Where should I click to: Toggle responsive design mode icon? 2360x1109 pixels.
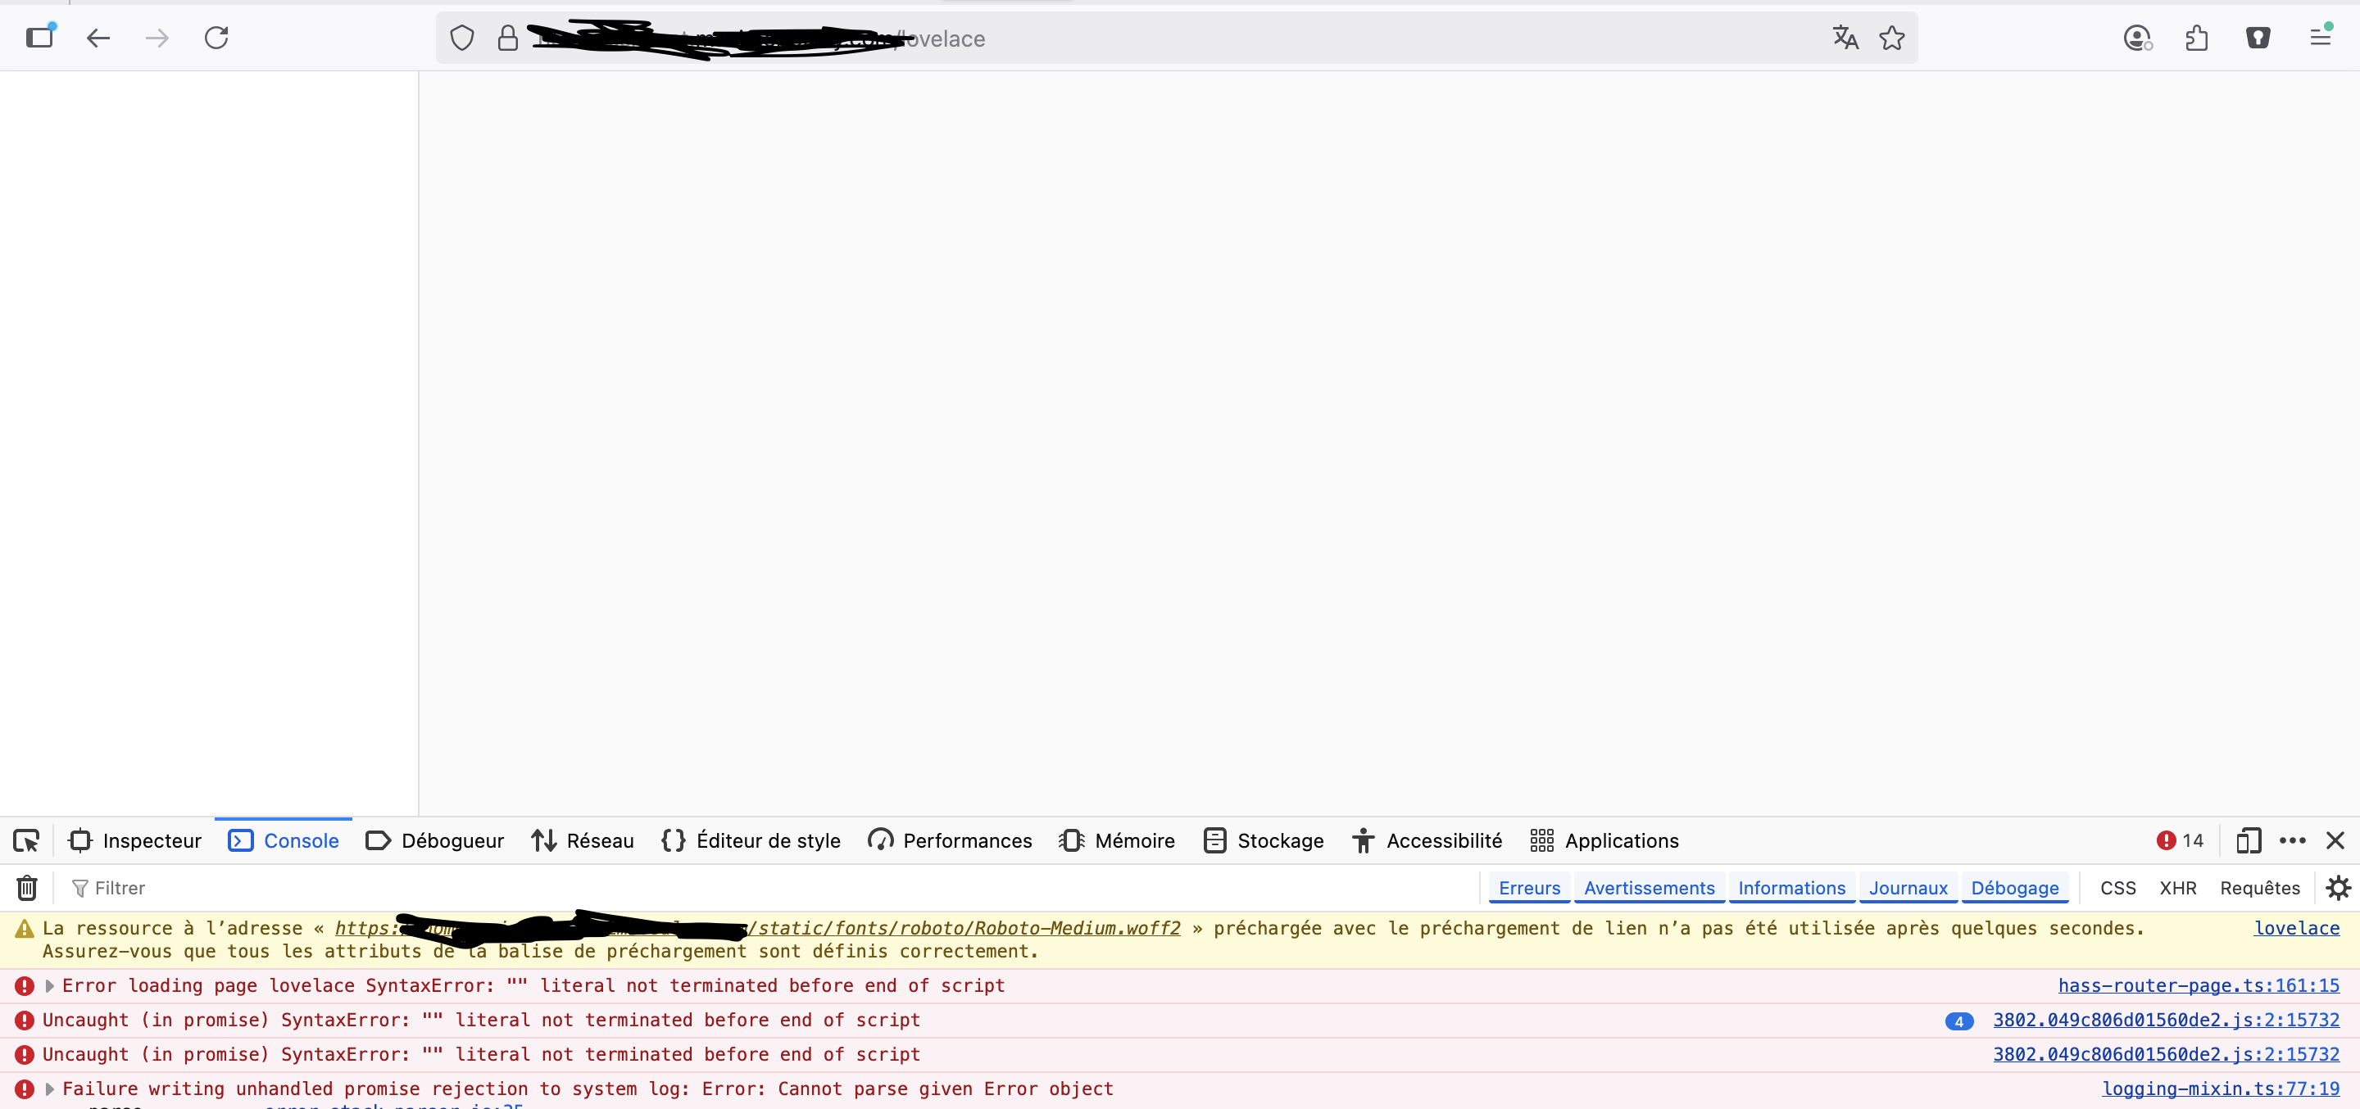(x=2249, y=840)
